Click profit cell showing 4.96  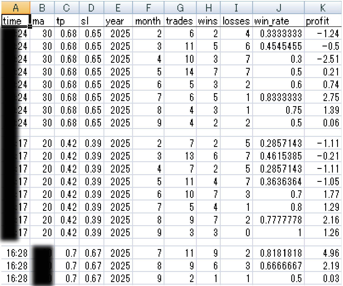click(x=322, y=254)
